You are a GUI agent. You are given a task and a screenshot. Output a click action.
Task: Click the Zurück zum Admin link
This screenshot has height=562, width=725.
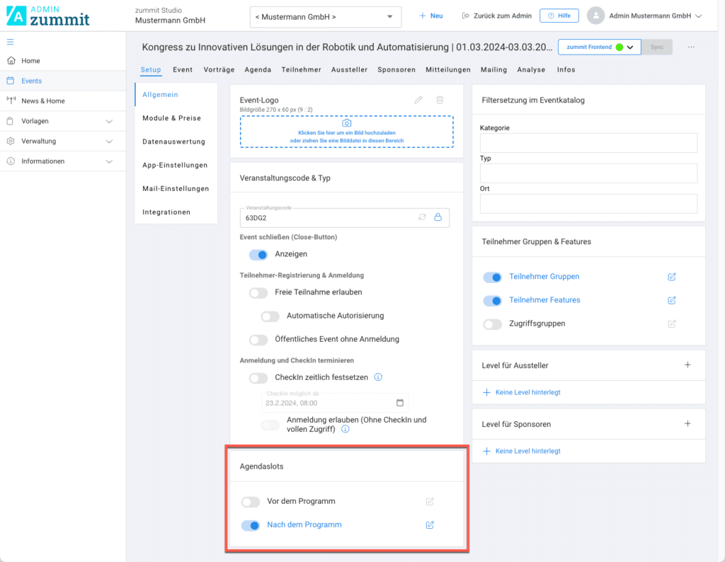tap(496, 16)
